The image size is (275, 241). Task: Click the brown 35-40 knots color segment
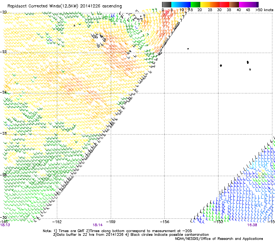point(234,4)
